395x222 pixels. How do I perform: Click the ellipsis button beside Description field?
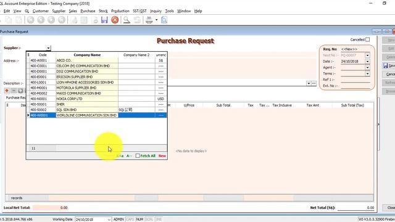pyautogui.click(x=314, y=83)
